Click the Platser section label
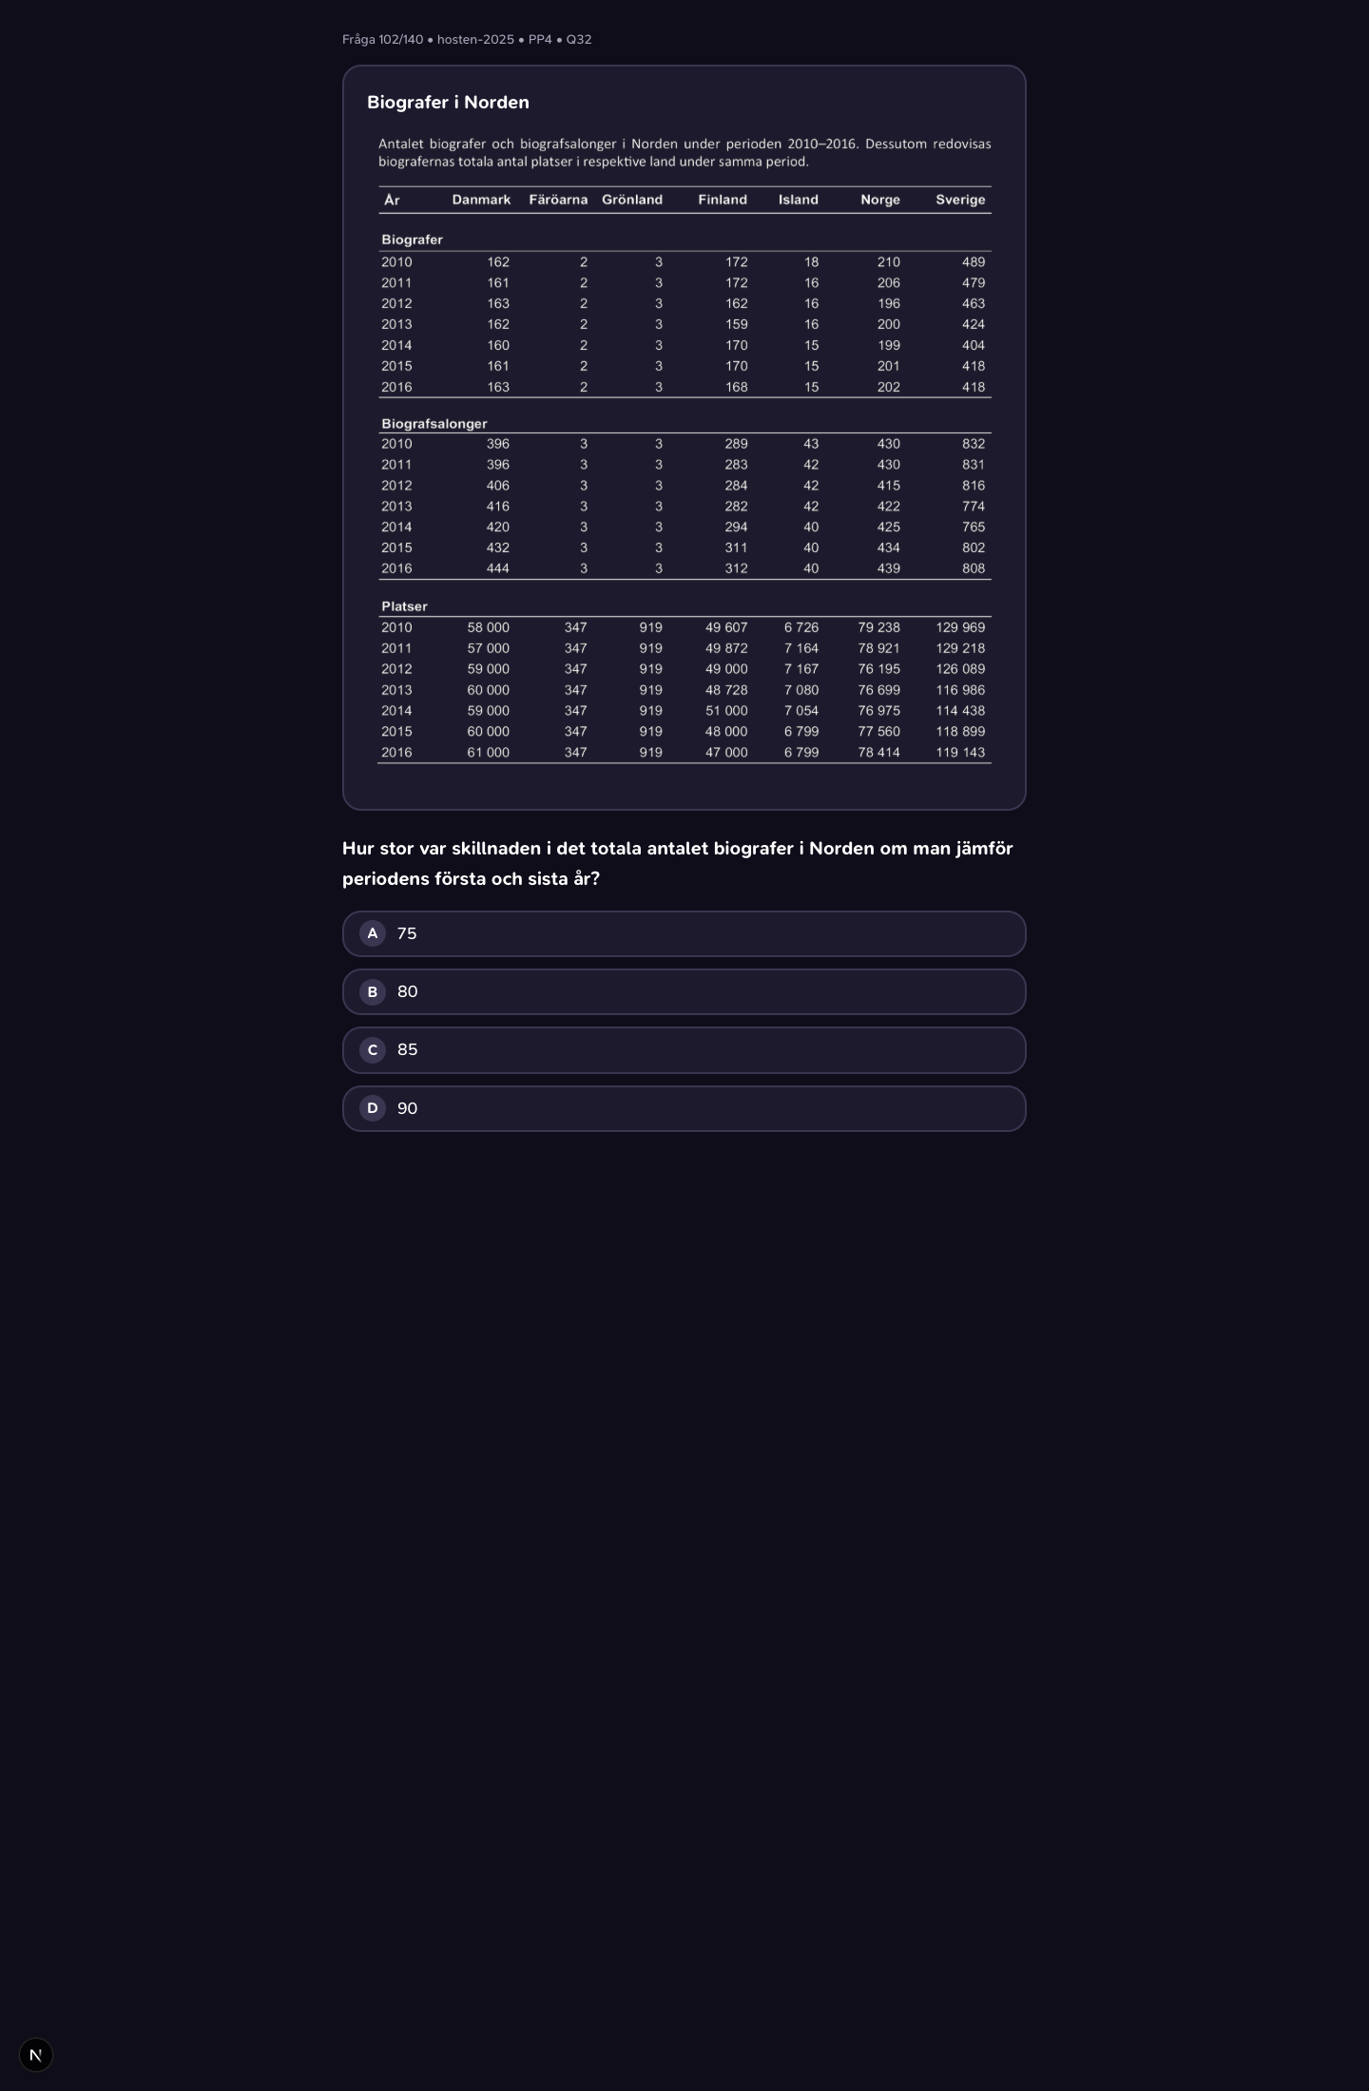The height and width of the screenshot is (2091, 1369). tap(404, 606)
